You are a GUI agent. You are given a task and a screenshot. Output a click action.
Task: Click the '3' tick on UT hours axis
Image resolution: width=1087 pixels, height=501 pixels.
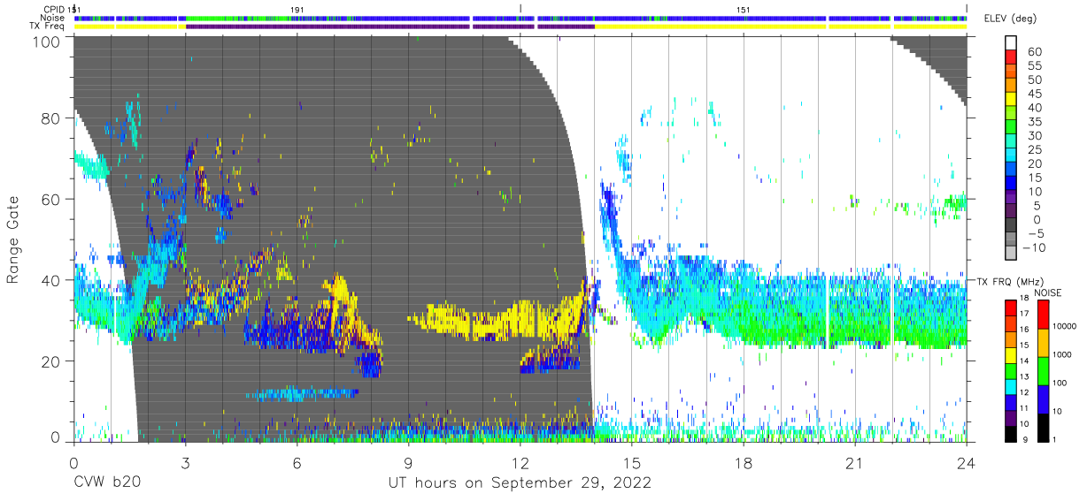click(185, 462)
